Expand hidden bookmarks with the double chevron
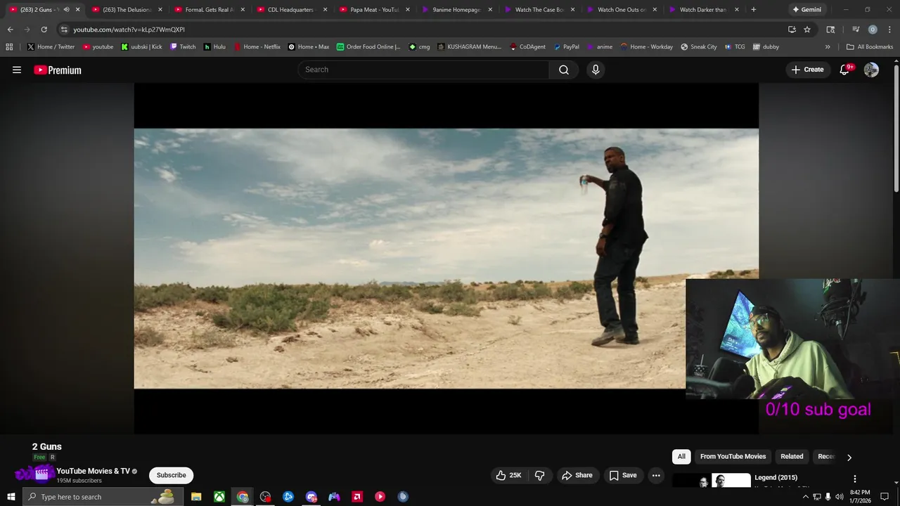 (x=828, y=47)
